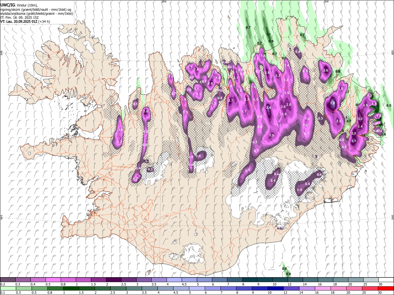Pick rain legend swatch between 4 and 4.5
Viewport: 394px width, 295px height.
pyautogui.click(x=165, y=288)
